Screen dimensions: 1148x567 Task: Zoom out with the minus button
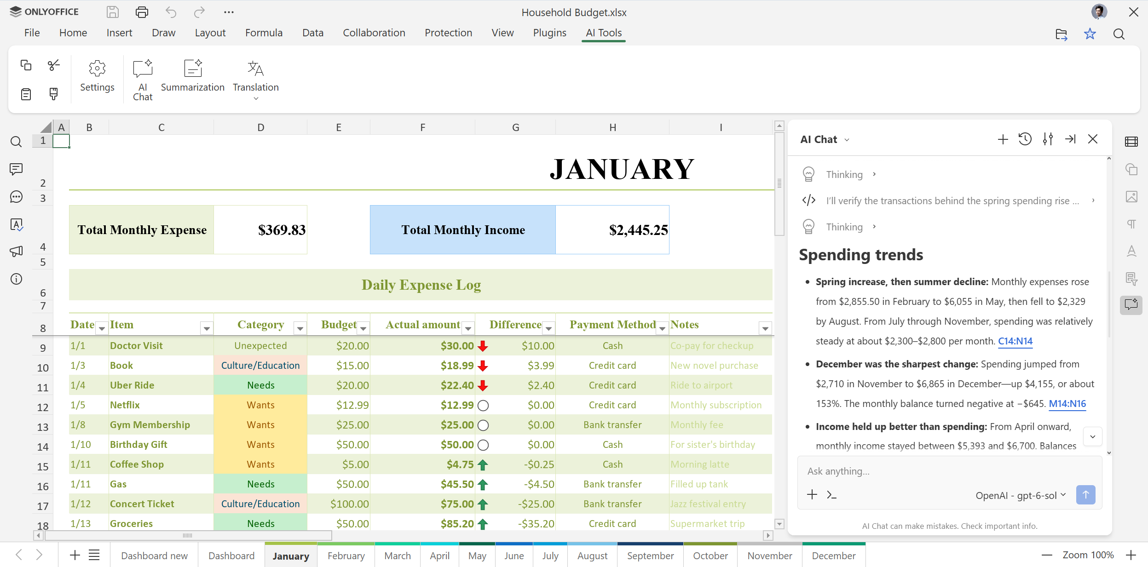(1047, 555)
